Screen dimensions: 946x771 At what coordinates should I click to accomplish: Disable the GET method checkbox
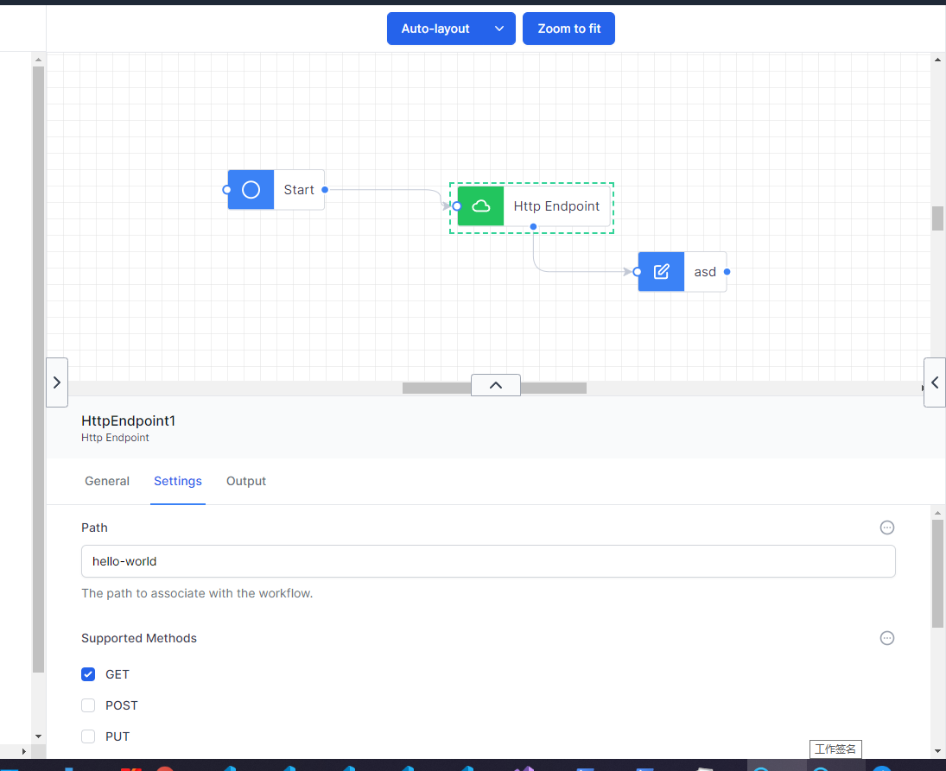88,674
